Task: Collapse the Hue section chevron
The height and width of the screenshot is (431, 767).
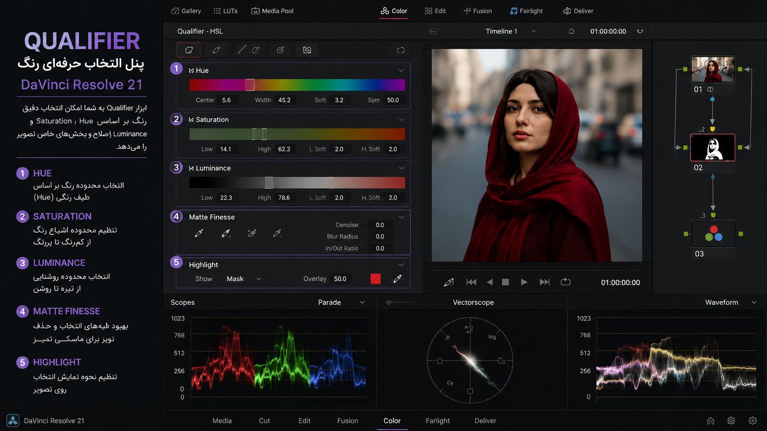Action: click(x=401, y=71)
